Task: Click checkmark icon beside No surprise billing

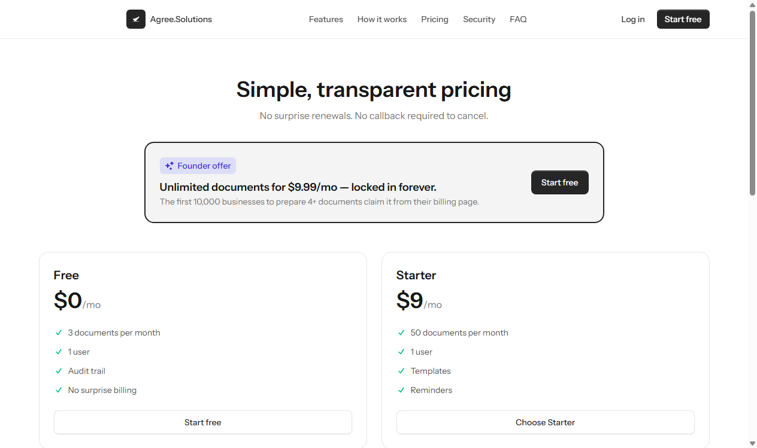Action: click(x=59, y=390)
